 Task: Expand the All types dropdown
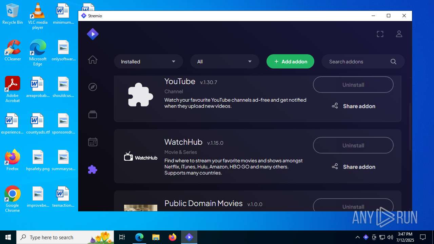click(224, 62)
